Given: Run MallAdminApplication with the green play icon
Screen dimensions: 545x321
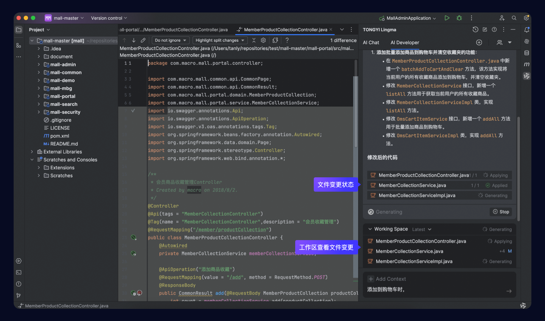Looking at the screenshot, I should [x=447, y=18].
